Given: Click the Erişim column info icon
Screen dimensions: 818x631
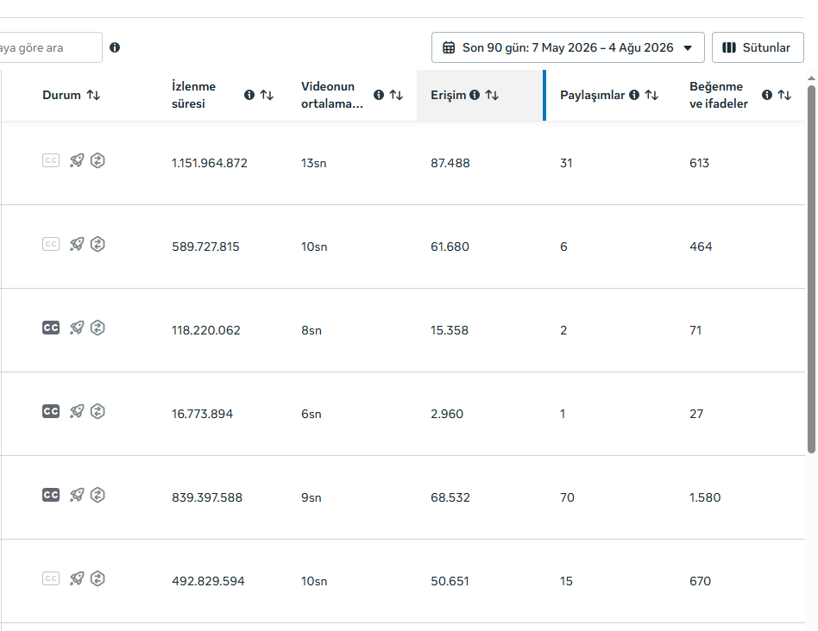Looking at the screenshot, I should point(475,95).
